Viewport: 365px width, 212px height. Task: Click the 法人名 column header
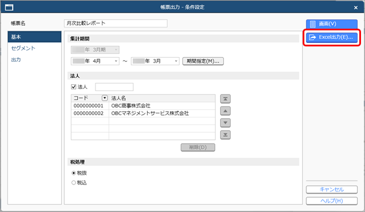tap(162, 98)
